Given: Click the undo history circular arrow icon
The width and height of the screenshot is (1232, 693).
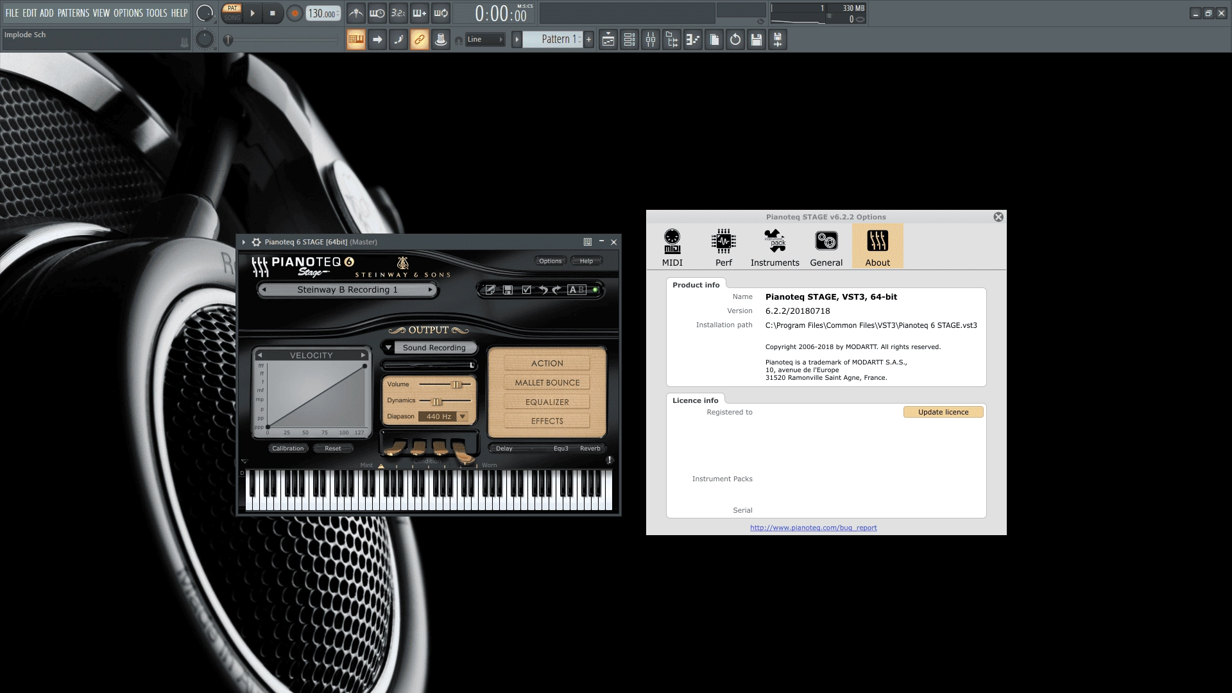Looking at the screenshot, I should [735, 40].
